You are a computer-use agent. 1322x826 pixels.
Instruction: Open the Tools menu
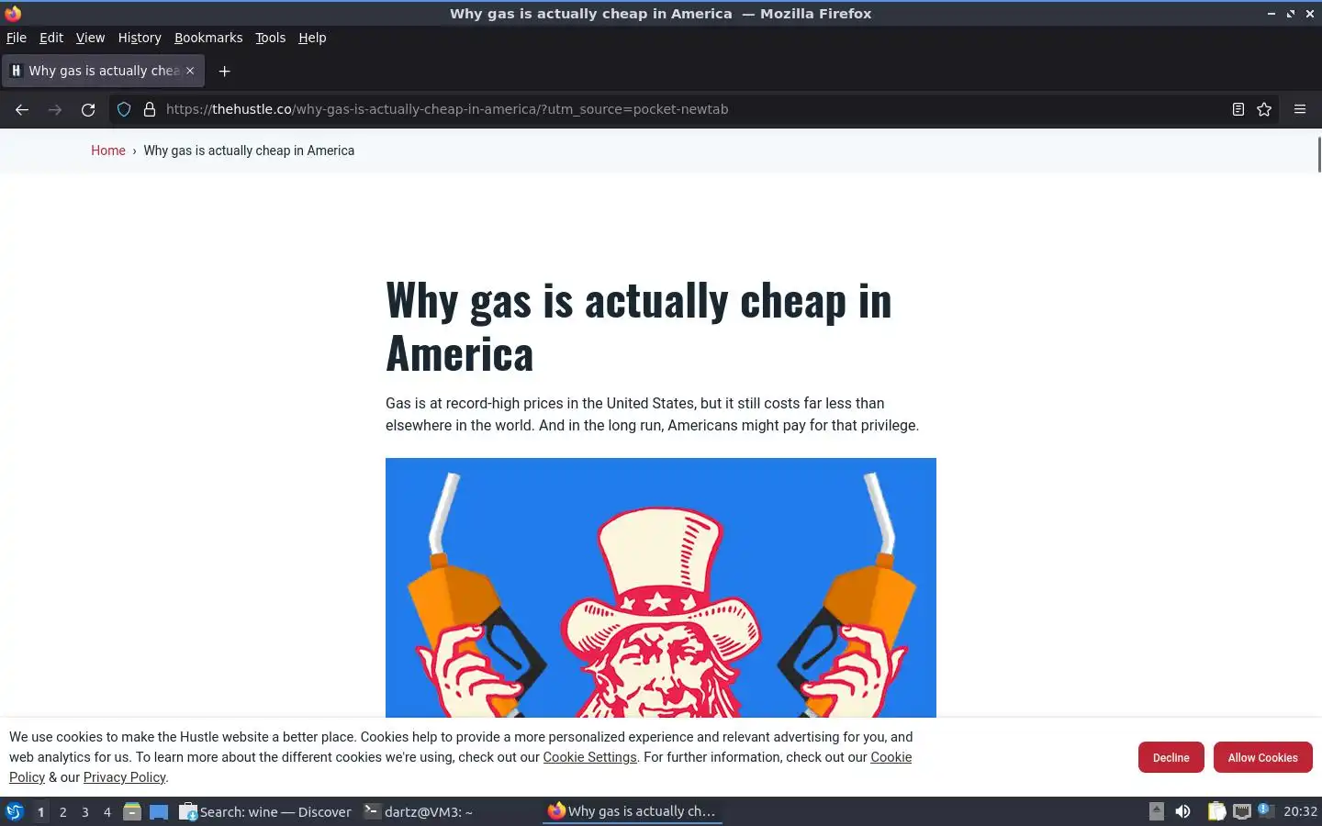point(270,38)
